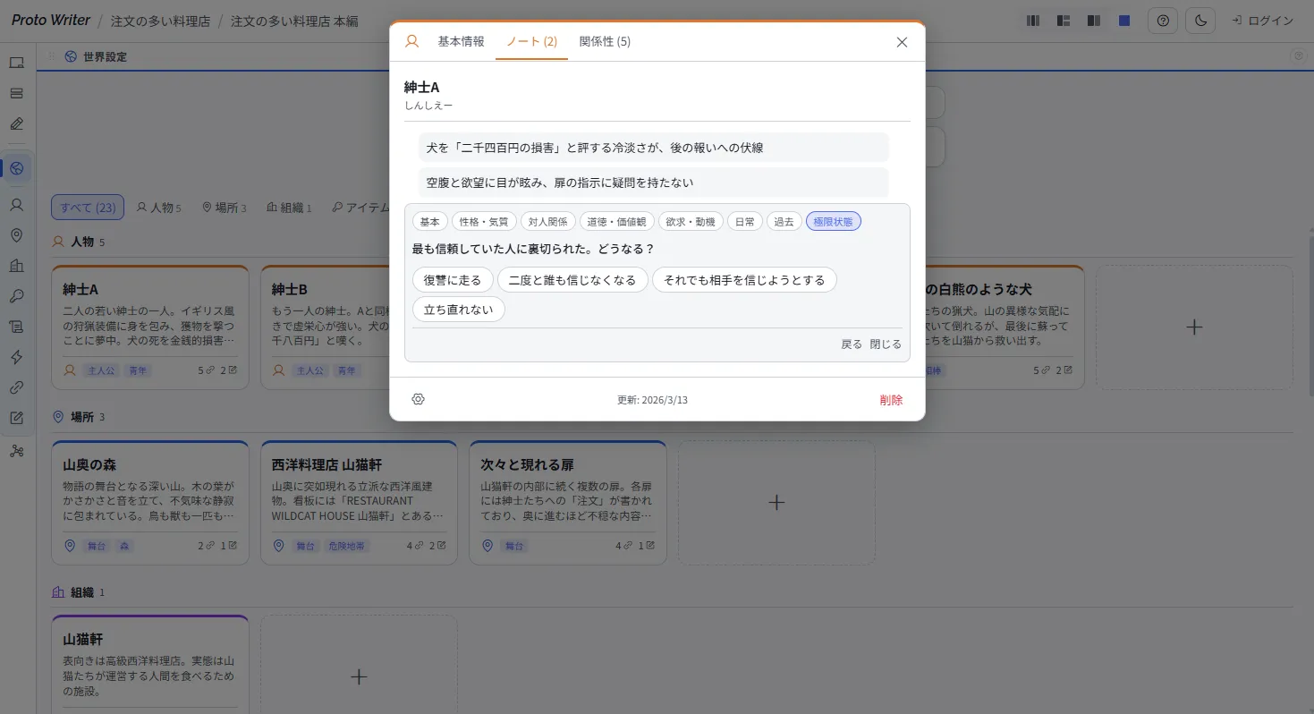The width and height of the screenshot is (1314, 714).
Task: Select the 日常 category pill
Action: click(744, 221)
